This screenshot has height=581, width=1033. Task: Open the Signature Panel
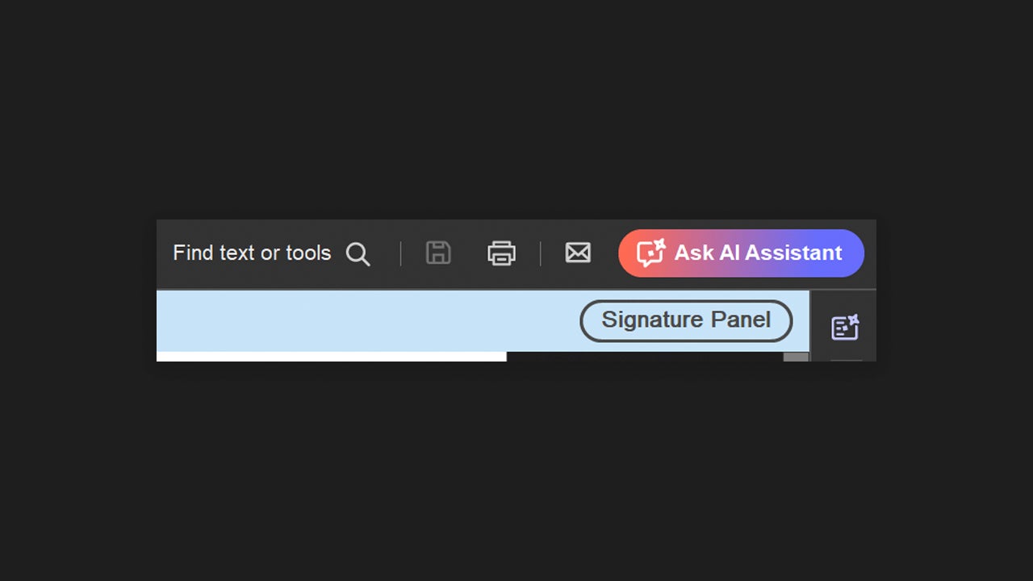[x=686, y=320]
